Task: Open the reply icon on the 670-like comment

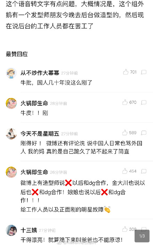Action: click(x=144, y=102)
